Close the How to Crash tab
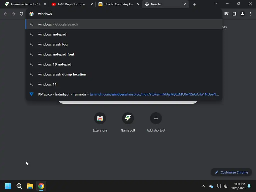This screenshot has height=192, width=256. click(x=138, y=4)
